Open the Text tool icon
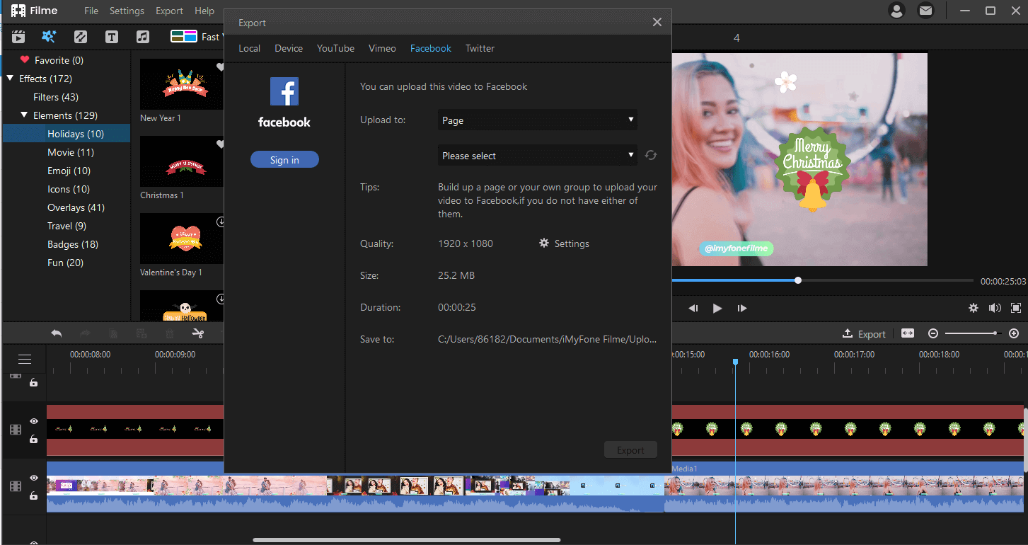This screenshot has height=545, width=1028. (111, 36)
